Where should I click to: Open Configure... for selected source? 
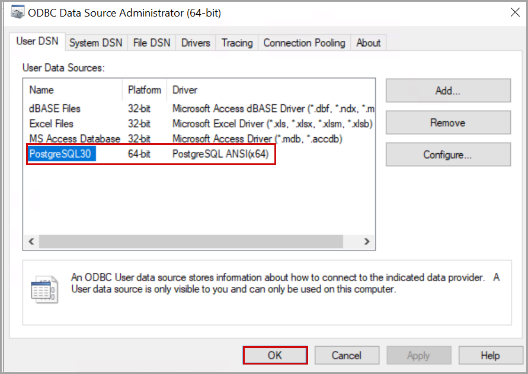pos(447,155)
